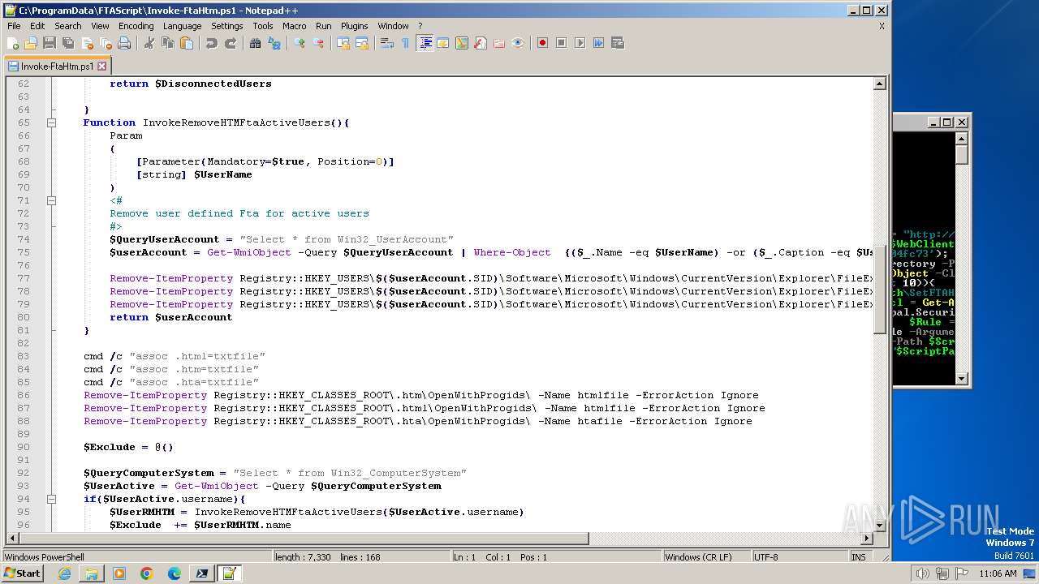Run macro multiple times icon
1039x584 pixels.
coord(599,43)
